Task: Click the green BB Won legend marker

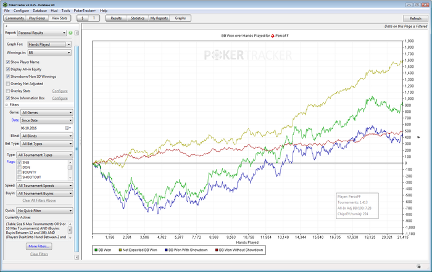Action: pyautogui.click(x=96, y=250)
